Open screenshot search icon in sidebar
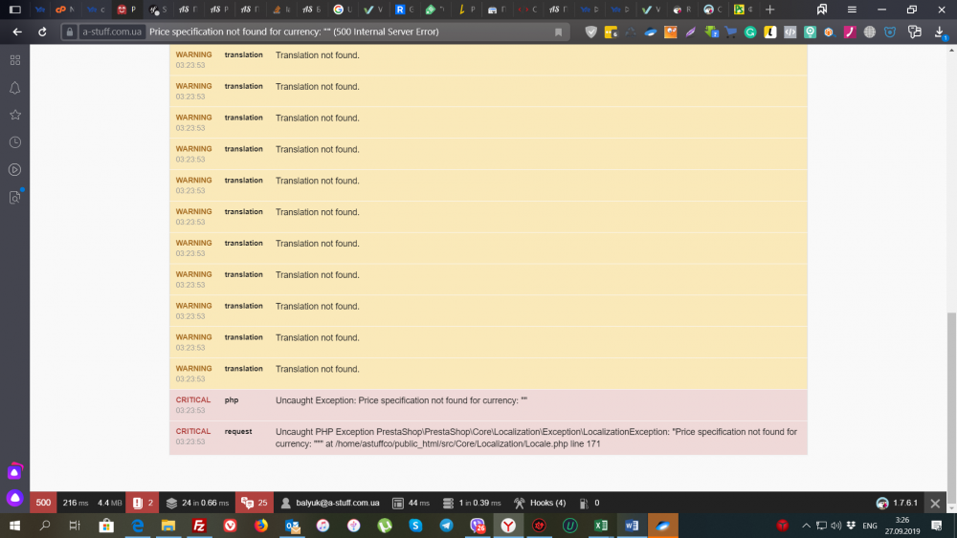 tap(14, 197)
